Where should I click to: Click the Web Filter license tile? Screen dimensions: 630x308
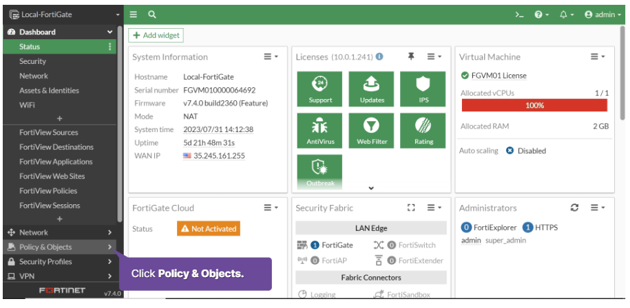click(x=372, y=131)
